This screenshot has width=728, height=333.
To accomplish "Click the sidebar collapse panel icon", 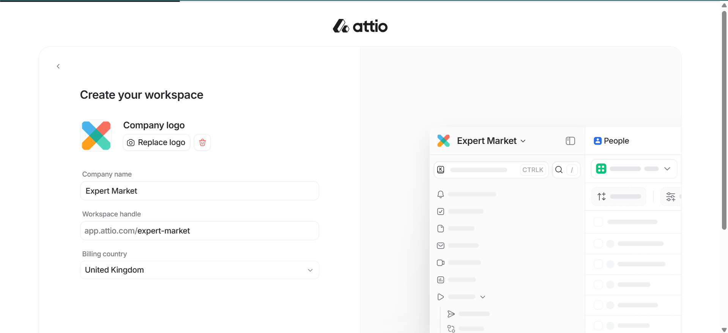I will click(570, 141).
